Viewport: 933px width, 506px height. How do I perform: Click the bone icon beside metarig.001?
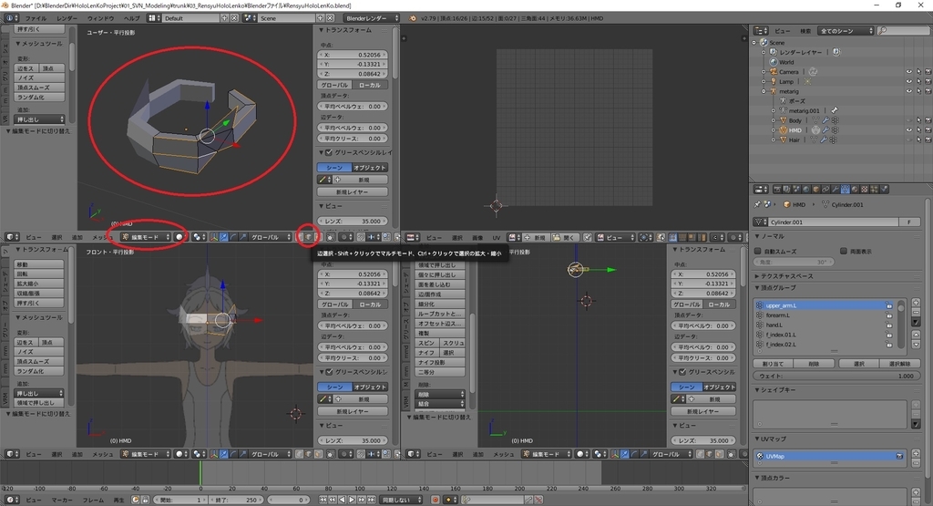coord(835,110)
